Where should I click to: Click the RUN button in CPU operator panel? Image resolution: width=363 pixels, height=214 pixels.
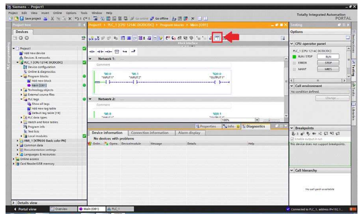328,57
